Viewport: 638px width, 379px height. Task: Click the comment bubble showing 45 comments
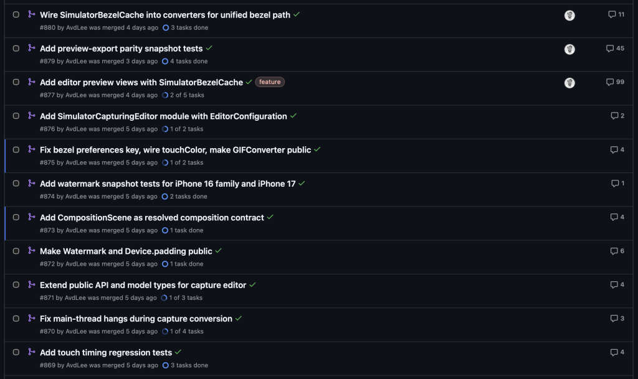(x=616, y=48)
